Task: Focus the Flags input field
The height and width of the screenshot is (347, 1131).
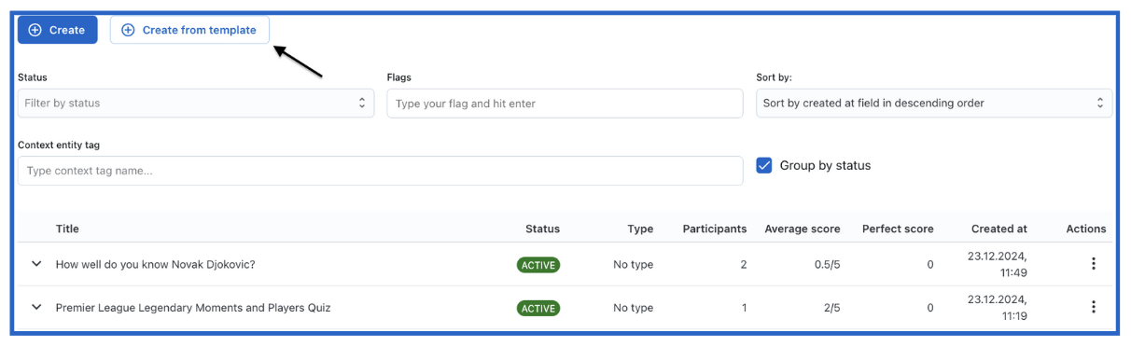Action: [x=565, y=104]
